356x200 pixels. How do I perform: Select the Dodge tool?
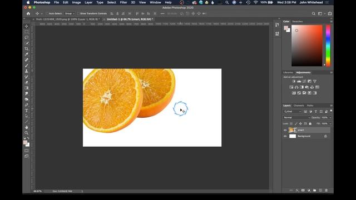27,99
